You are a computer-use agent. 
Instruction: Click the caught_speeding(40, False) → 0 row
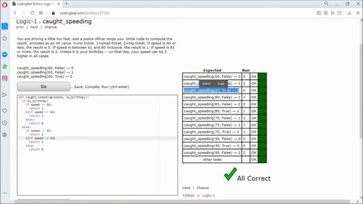click(225, 139)
